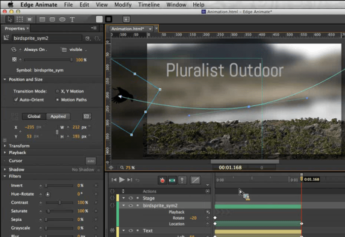The width and height of the screenshot is (345, 237).
Task: Toggle the Pin button
Action: [182, 180]
